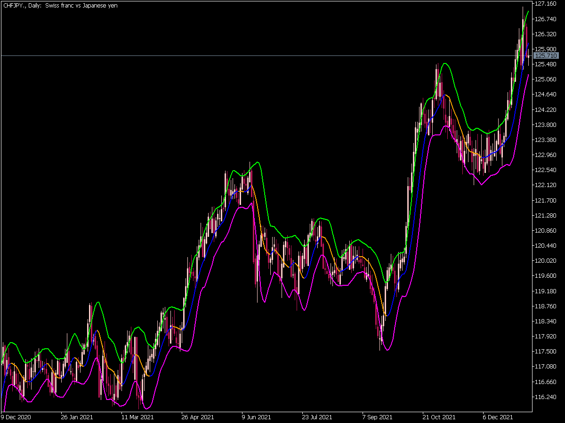Click price level 118.760 on the scale
The image size is (565, 423).
[546, 306]
